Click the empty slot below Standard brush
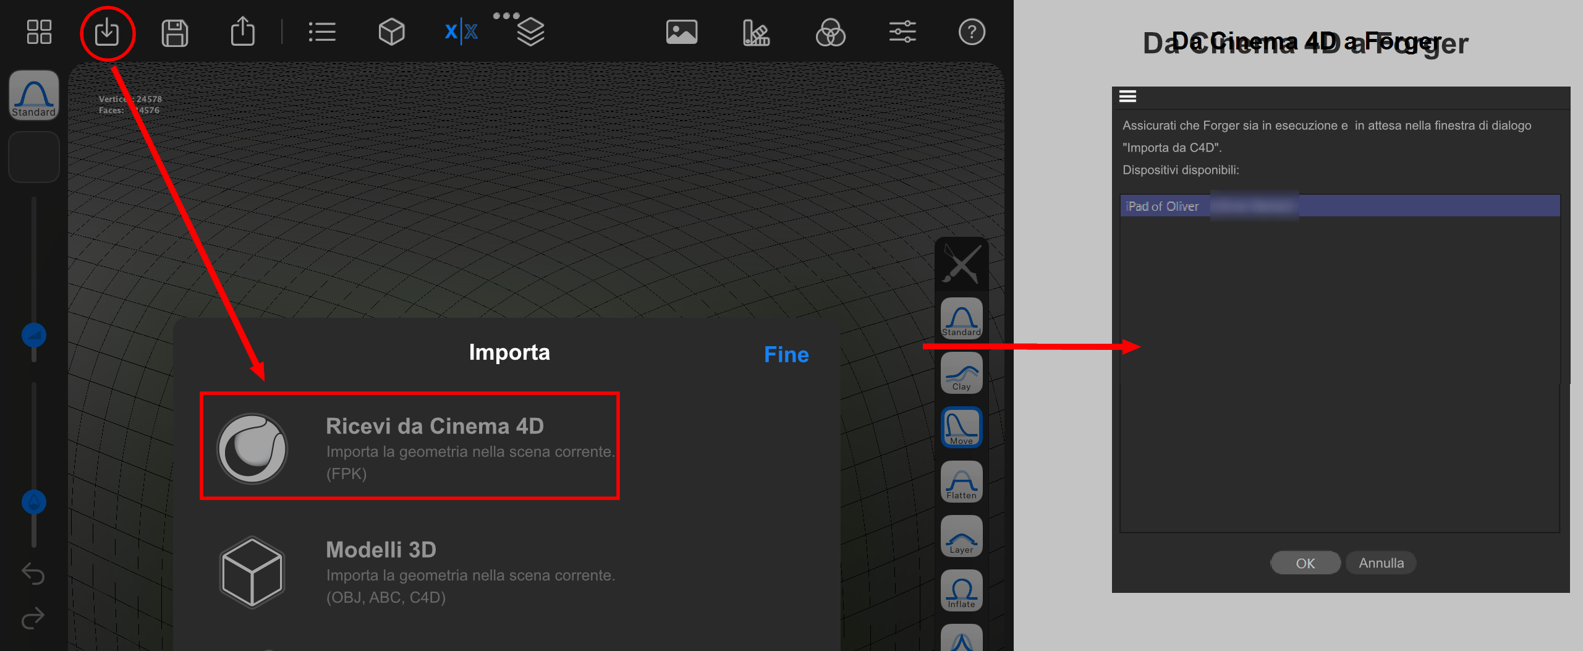This screenshot has width=1583, height=651. coord(34,157)
